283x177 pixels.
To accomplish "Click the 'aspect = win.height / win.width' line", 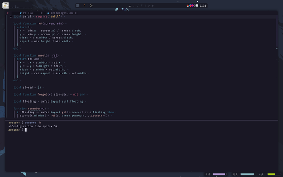I will [x=45, y=41].
